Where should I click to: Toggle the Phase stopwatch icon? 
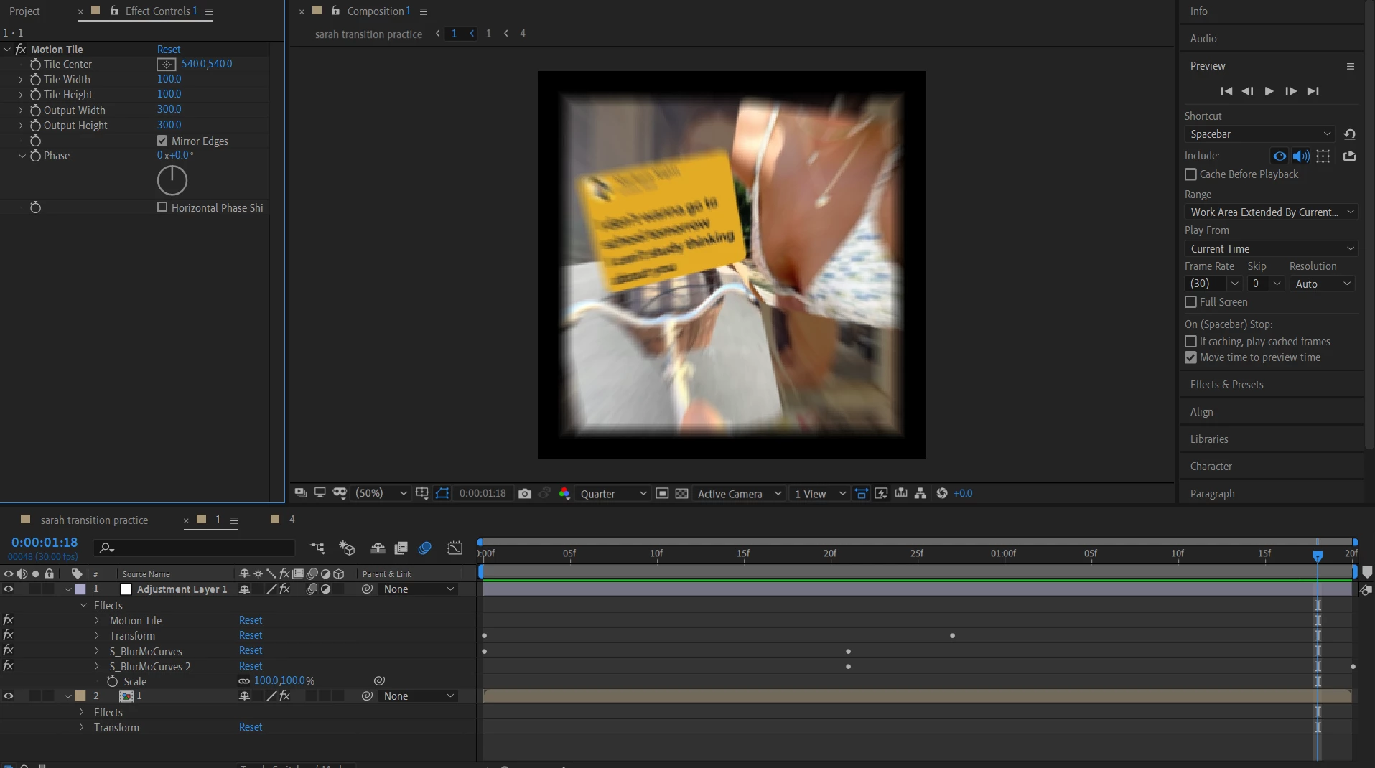point(35,156)
